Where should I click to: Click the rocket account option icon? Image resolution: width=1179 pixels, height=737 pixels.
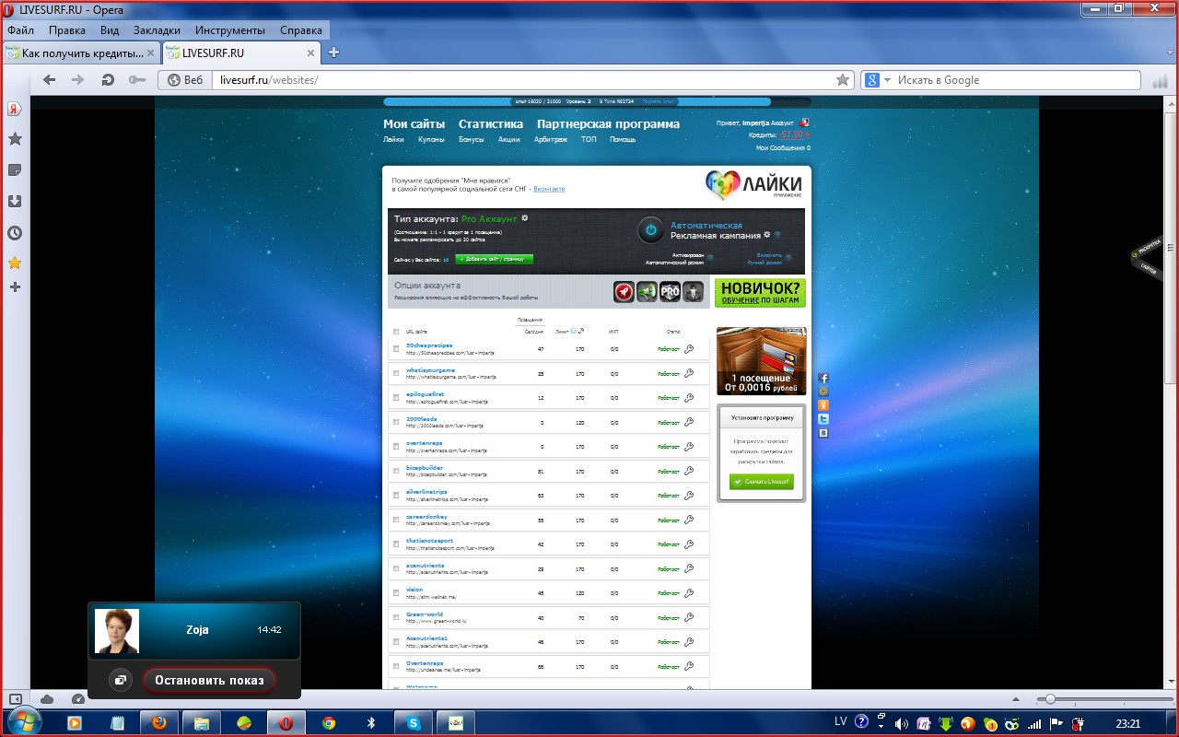pyautogui.click(x=624, y=292)
